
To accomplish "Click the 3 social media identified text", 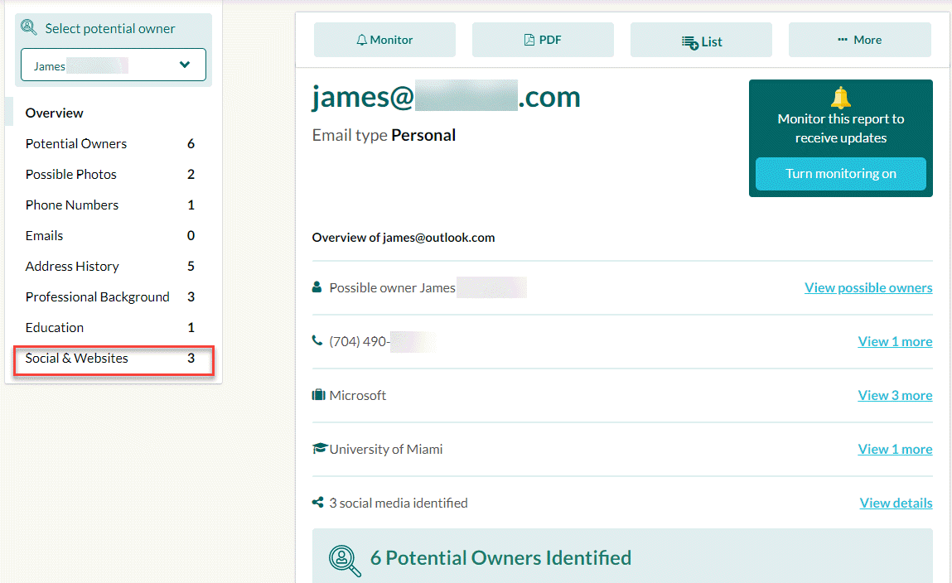I will (x=399, y=503).
